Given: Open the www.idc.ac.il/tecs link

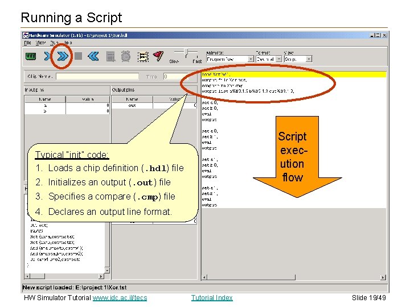Looking at the screenshot, I should pyautogui.click(x=120, y=298).
